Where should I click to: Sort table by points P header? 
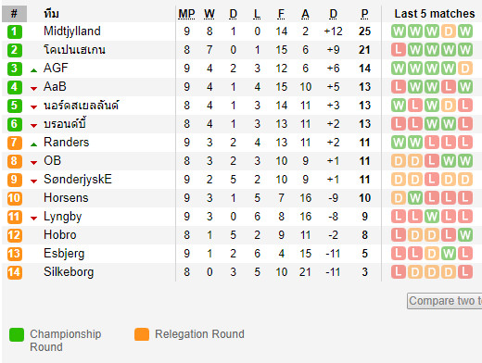[x=364, y=14]
